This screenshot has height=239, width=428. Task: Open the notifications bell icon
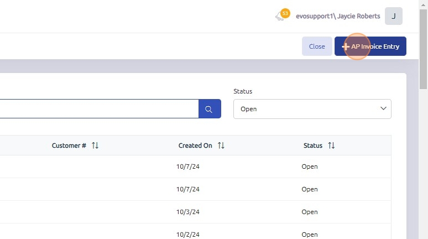pyautogui.click(x=281, y=17)
